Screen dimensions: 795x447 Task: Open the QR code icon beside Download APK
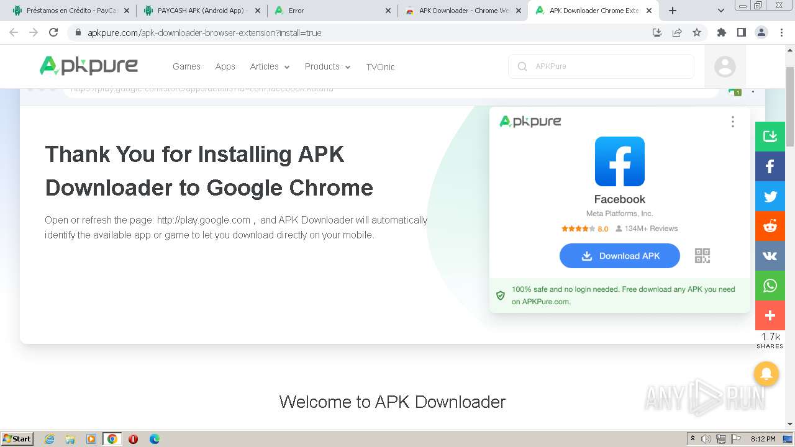(702, 256)
